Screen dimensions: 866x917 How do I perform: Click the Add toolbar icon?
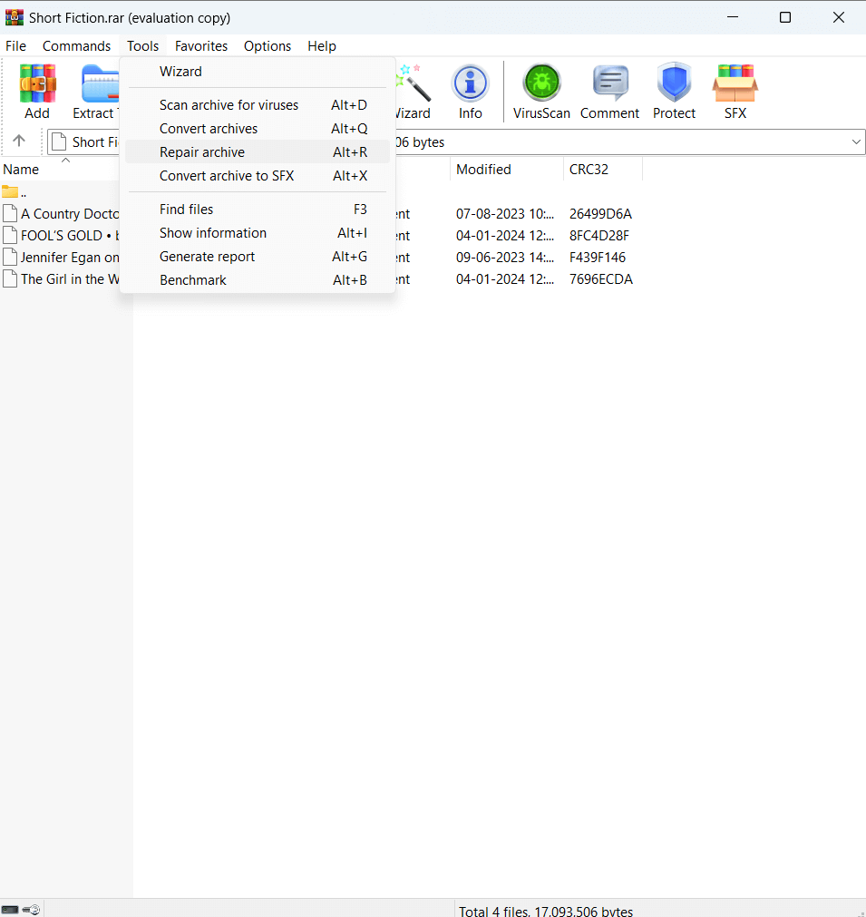click(x=37, y=83)
